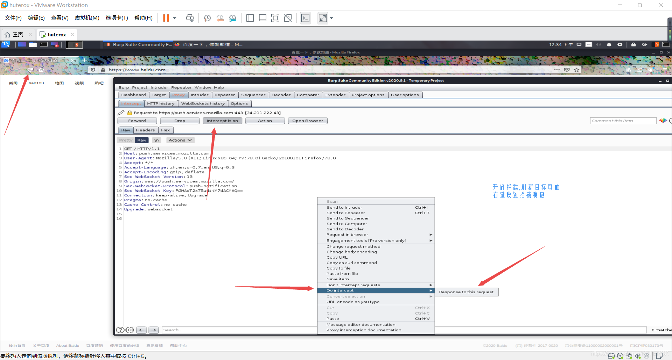Expand Don't intercept requests submenu
The image size is (672, 360).
376,285
